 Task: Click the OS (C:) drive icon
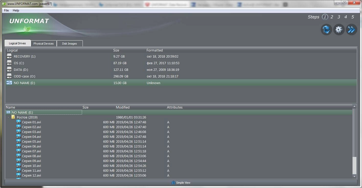[9, 63]
